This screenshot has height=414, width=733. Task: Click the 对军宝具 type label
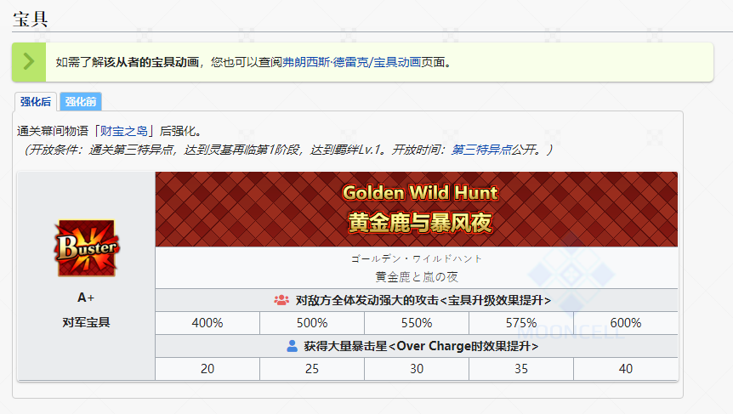tap(86, 322)
